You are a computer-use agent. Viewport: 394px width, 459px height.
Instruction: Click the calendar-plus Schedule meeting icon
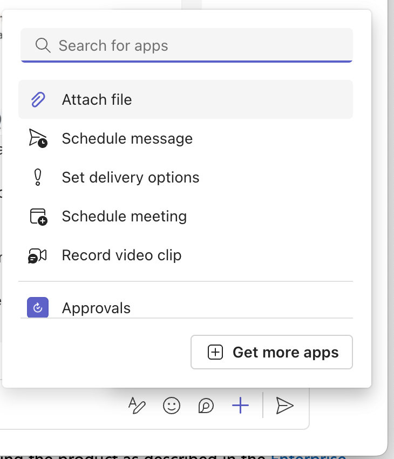pos(38,217)
